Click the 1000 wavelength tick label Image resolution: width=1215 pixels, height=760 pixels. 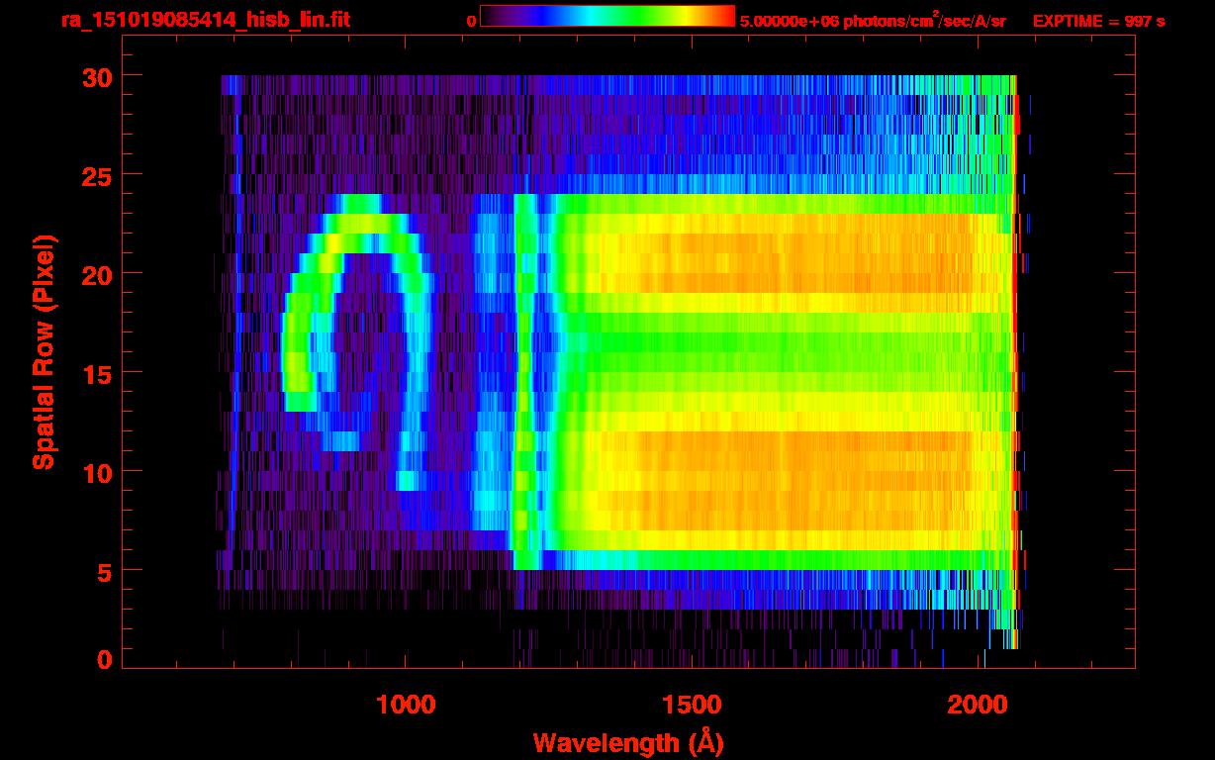point(406,705)
